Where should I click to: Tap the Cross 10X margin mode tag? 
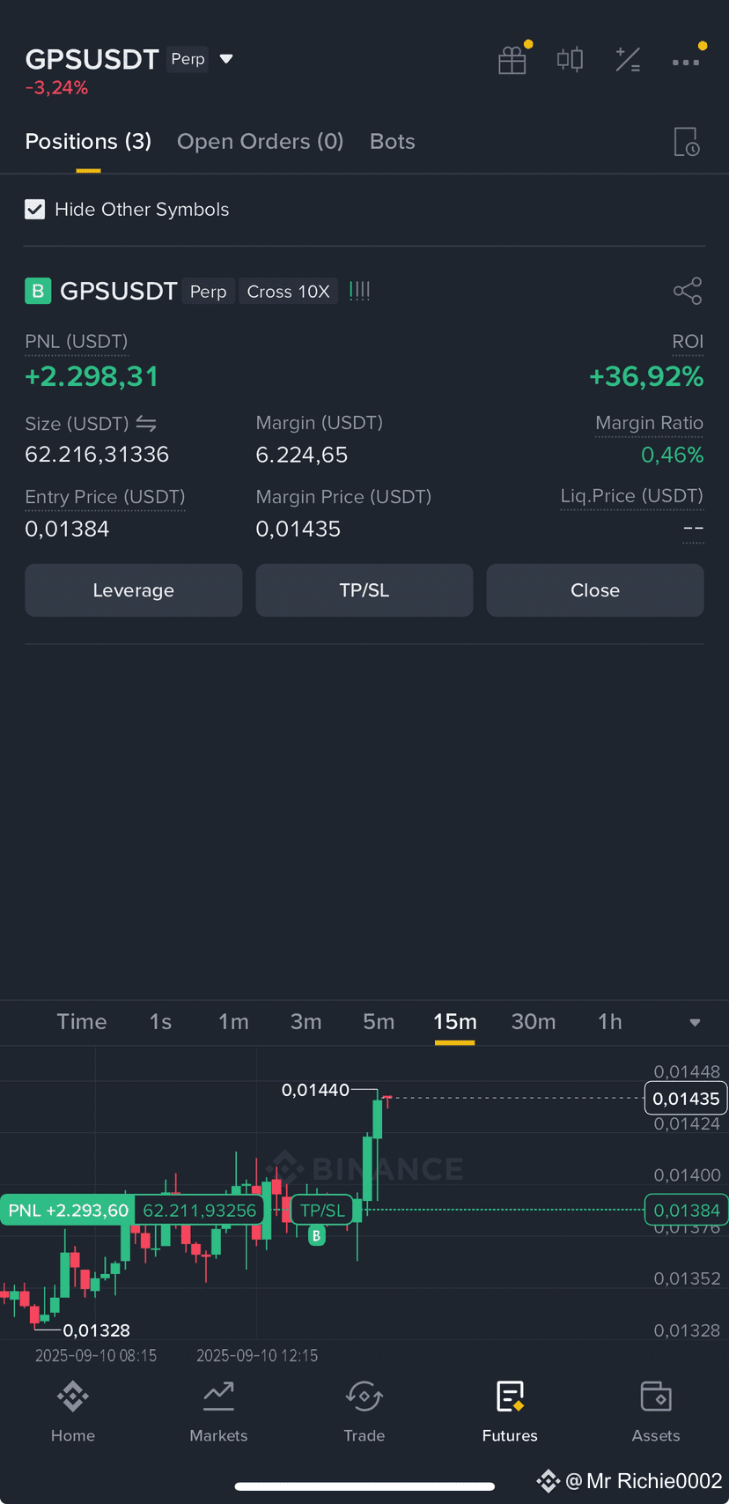[x=288, y=292]
